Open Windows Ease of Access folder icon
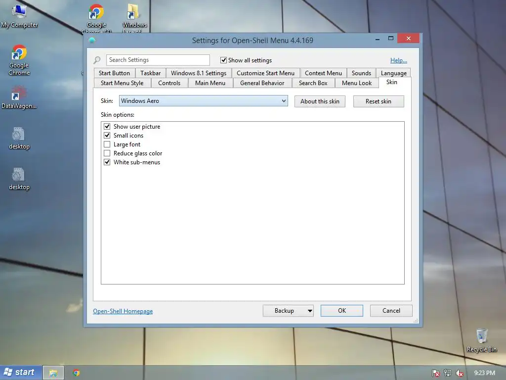 (134, 18)
